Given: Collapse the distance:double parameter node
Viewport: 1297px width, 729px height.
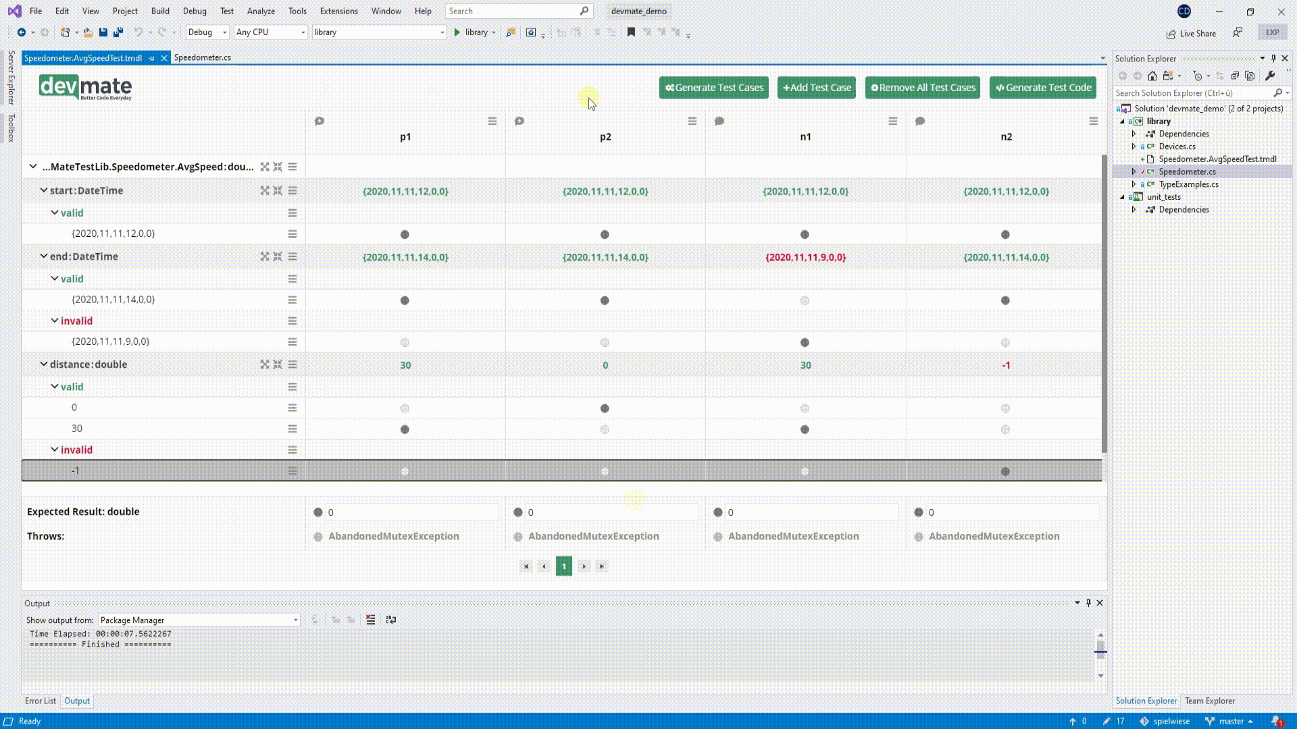Looking at the screenshot, I should (44, 364).
